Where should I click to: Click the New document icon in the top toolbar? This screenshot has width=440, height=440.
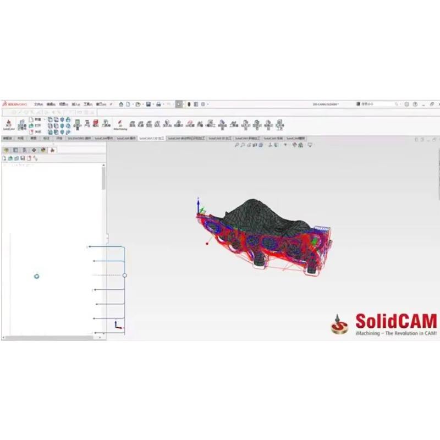point(128,105)
